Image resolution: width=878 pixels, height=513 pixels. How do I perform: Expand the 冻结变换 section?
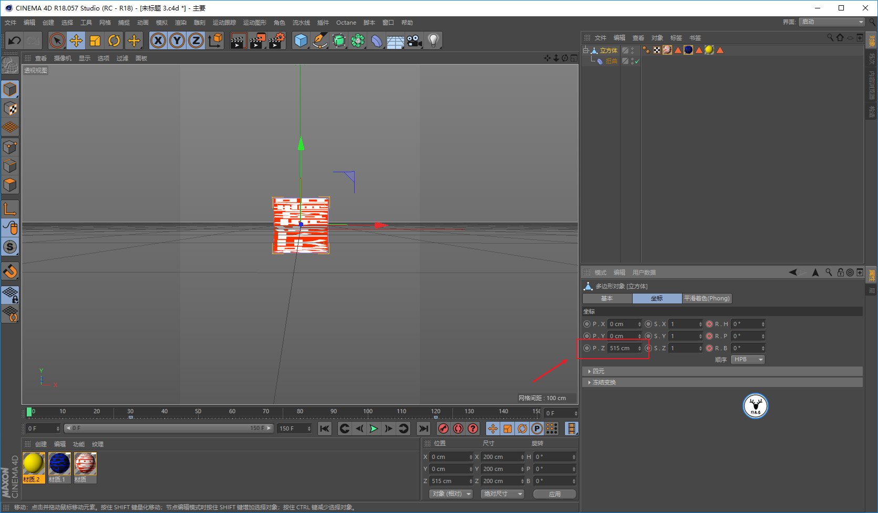[722, 382]
